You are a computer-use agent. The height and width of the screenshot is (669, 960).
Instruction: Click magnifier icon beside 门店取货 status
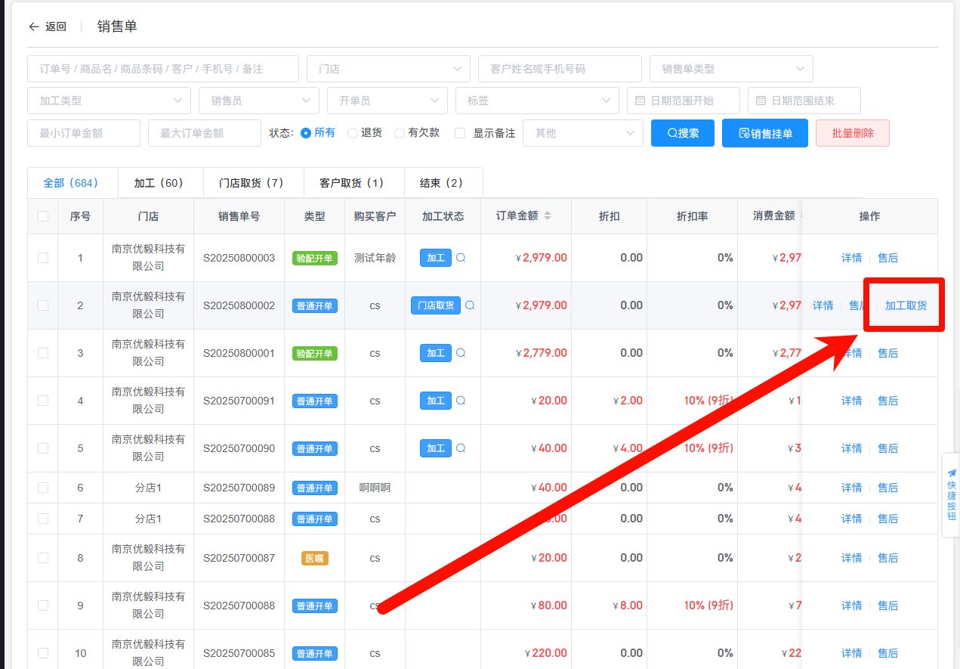470,305
